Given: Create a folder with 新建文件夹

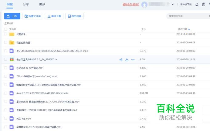Looking at the screenshot, I should 32,16.
